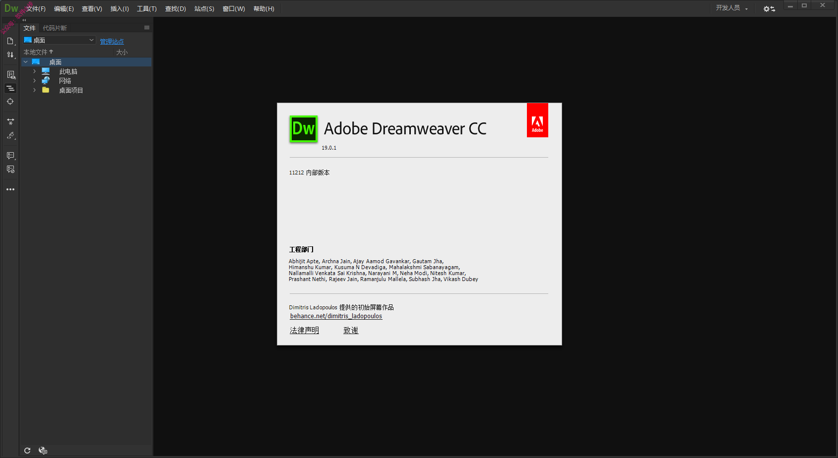838x458 pixels.
Task: Open the 插入(I) menu
Action: pyautogui.click(x=120, y=9)
